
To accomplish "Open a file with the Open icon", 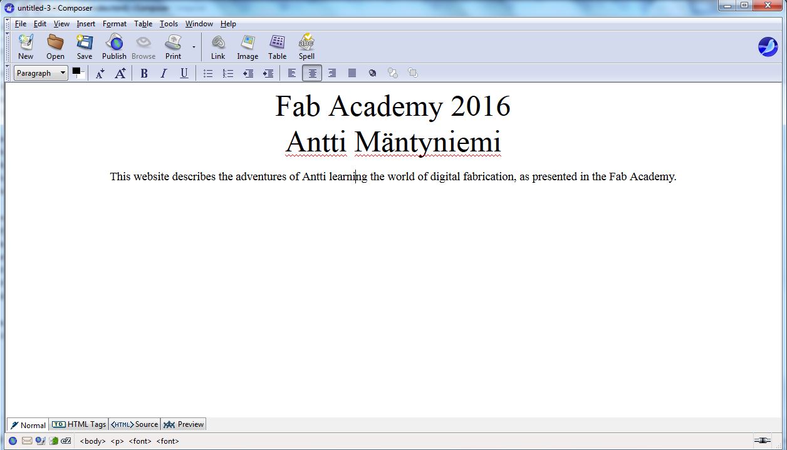I will (55, 47).
